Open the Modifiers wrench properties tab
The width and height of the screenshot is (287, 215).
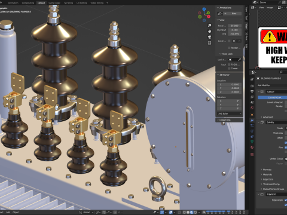(x=252, y=120)
